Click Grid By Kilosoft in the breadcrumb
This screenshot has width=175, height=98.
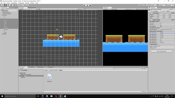click(53, 70)
